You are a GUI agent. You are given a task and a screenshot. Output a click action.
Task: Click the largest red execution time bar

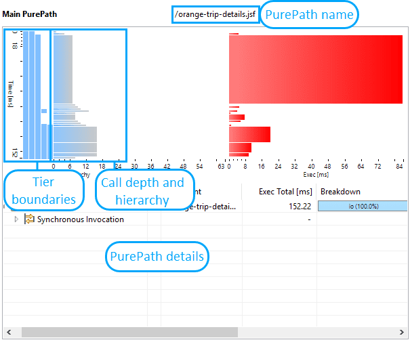click(x=316, y=69)
